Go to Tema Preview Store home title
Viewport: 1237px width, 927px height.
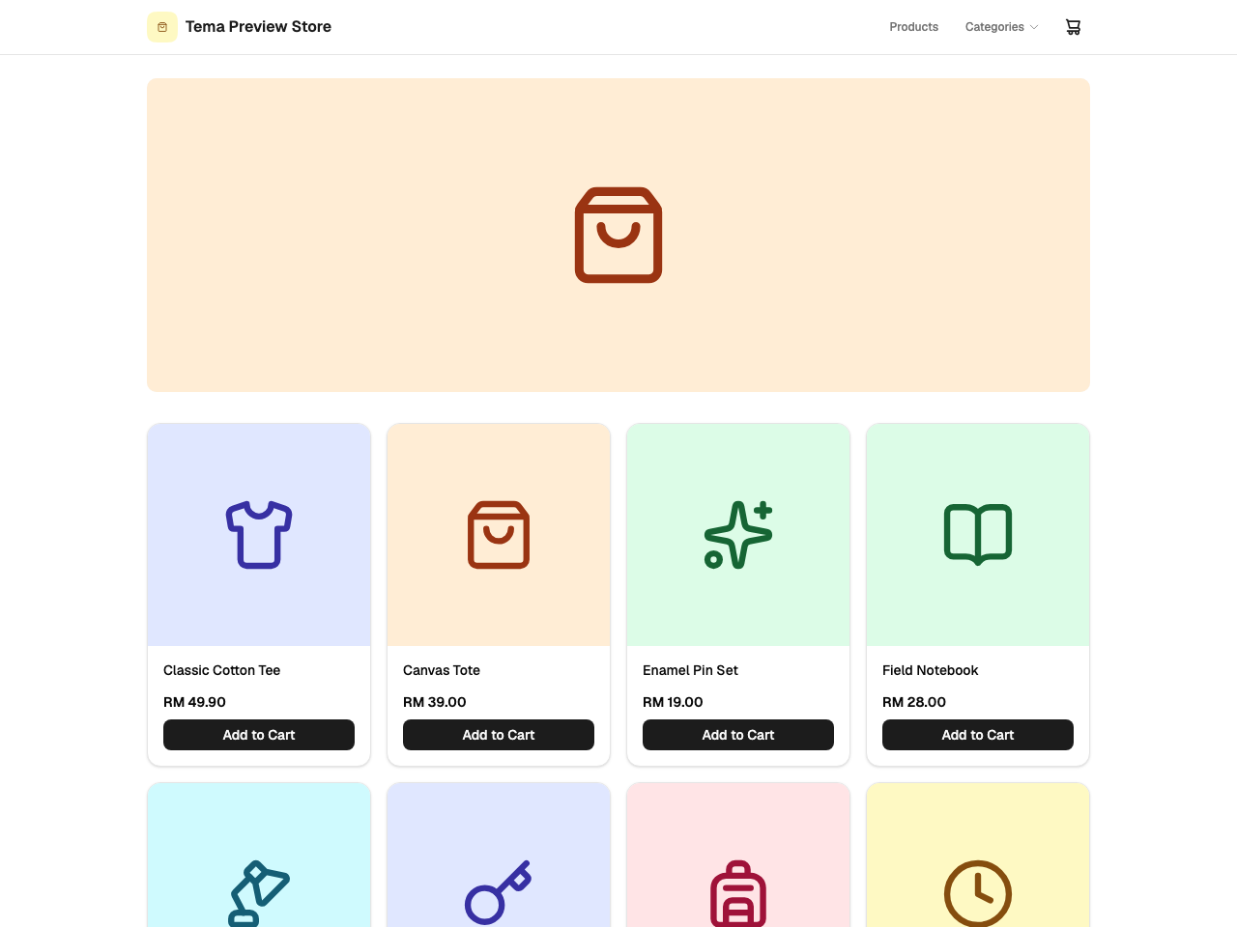pyautogui.click(x=258, y=27)
